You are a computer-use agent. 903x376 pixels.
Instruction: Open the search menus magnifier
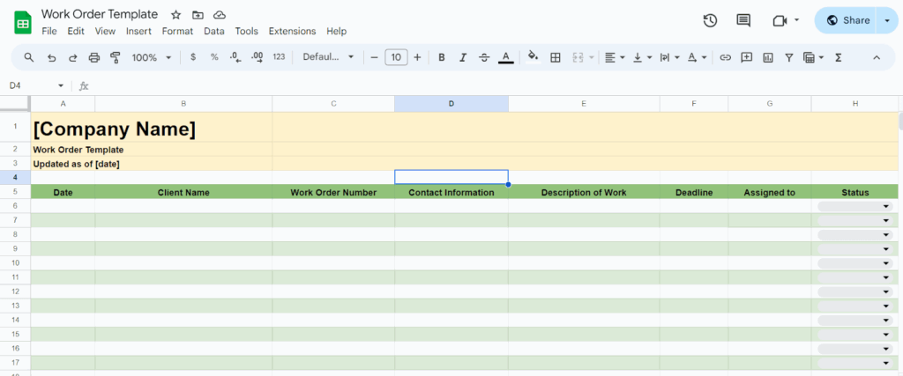point(29,57)
